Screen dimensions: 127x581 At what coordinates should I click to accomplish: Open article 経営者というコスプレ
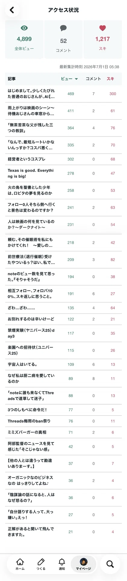point(63,159)
